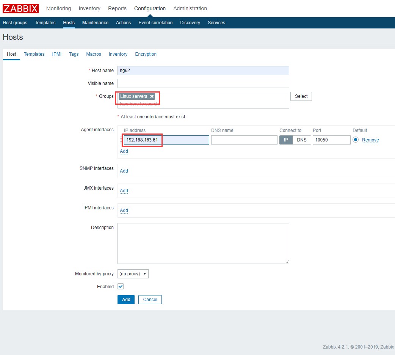This screenshot has height=355, width=395.
Task: Select the Default interface radio button
Action: coord(356,140)
